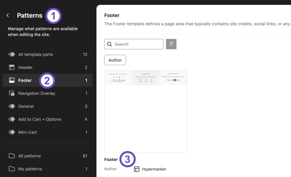Image resolution: width=291 pixels, height=177 pixels.
Task: Click the General category diamond icon
Action: click(x=12, y=106)
